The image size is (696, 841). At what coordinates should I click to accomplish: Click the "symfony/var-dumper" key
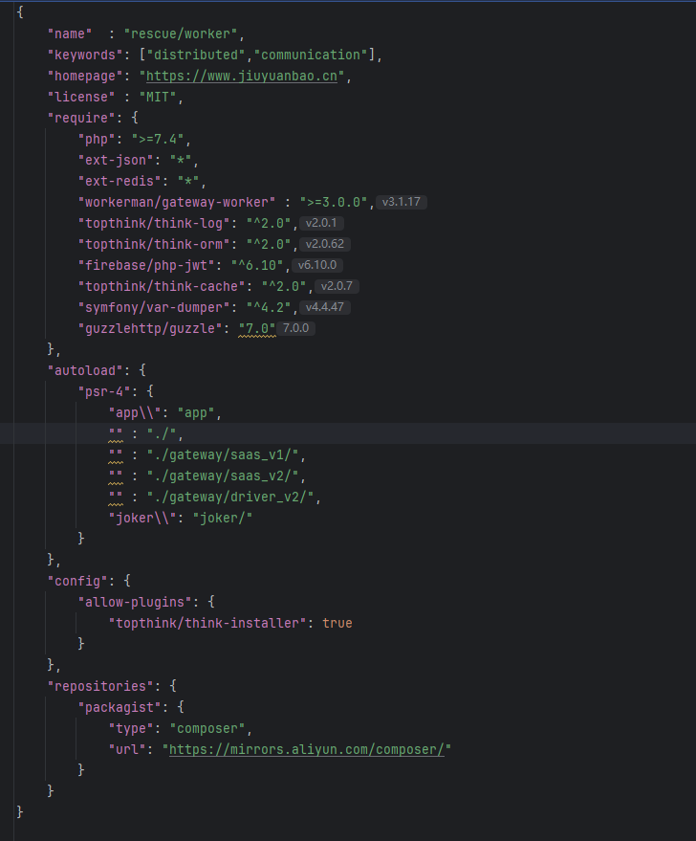pos(154,307)
